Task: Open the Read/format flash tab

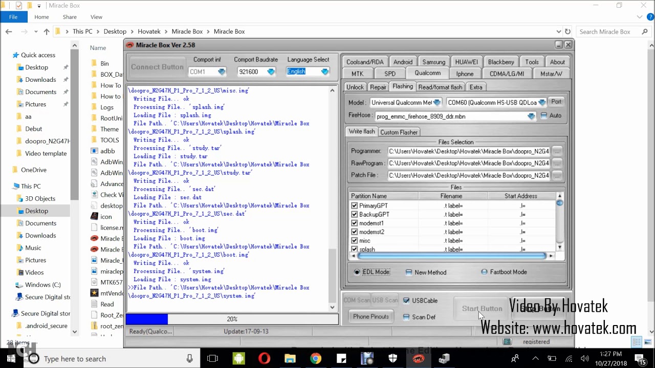Action: (x=440, y=87)
